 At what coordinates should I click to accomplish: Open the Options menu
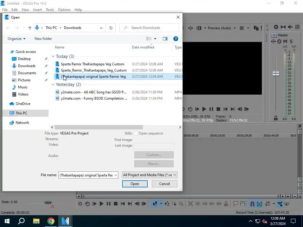[64, 10]
